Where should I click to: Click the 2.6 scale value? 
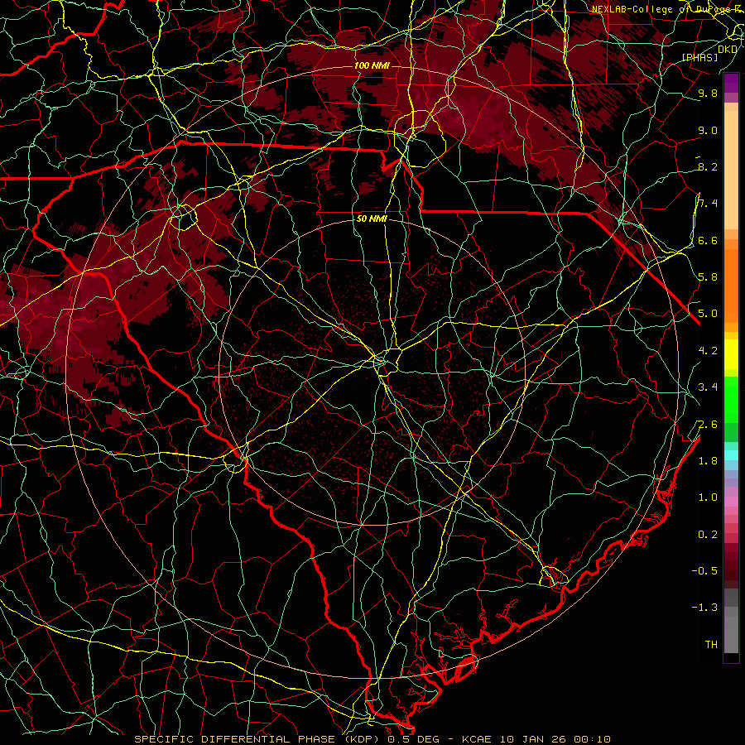(x=708, y=424)
